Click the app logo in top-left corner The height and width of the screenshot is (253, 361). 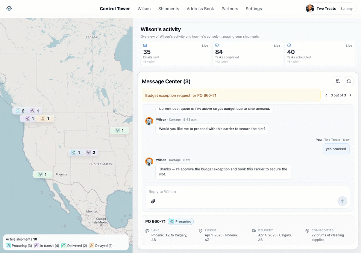point(9,9)
